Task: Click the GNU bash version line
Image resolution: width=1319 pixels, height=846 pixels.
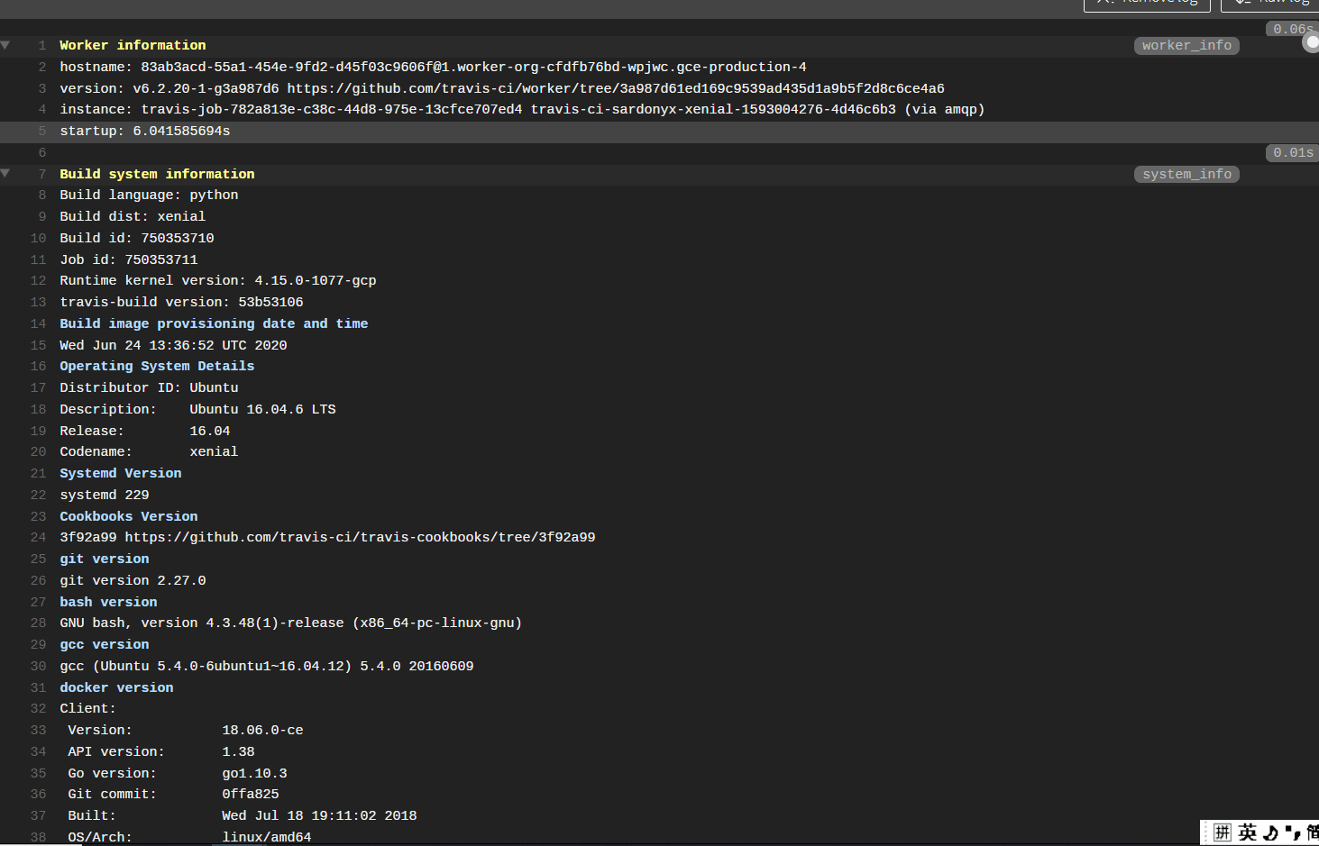Action: [291, 623]
